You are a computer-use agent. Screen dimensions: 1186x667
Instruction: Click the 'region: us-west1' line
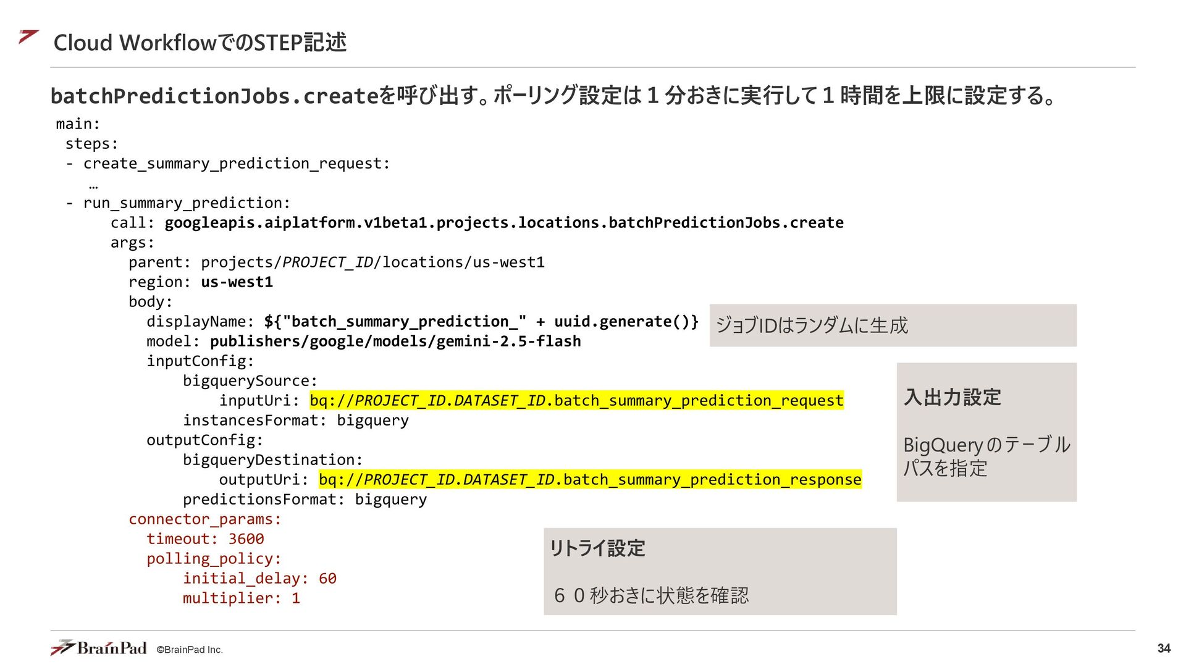pos(201,282)
